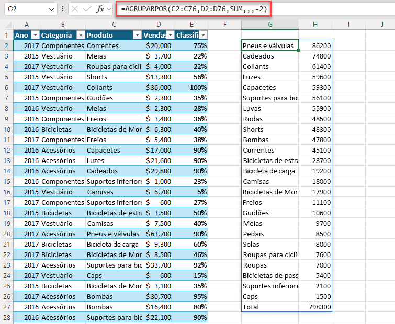Open the Categoria column filter dropdown
The width and height of the screenshot is (395, 324).
click(x=81, y=35)
